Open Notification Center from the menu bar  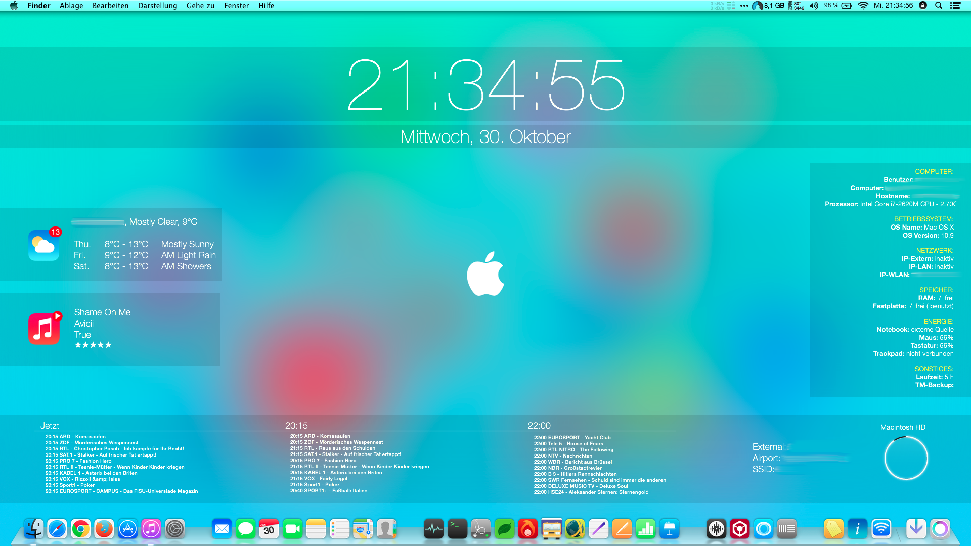coord(956,6)
